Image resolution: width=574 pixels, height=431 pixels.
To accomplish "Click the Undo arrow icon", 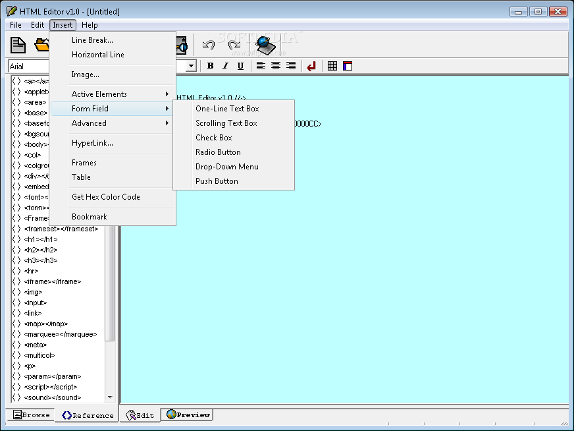I will click(x=209, y=45).
